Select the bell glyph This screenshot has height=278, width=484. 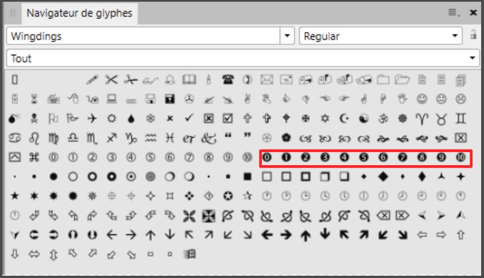point(170,80)
